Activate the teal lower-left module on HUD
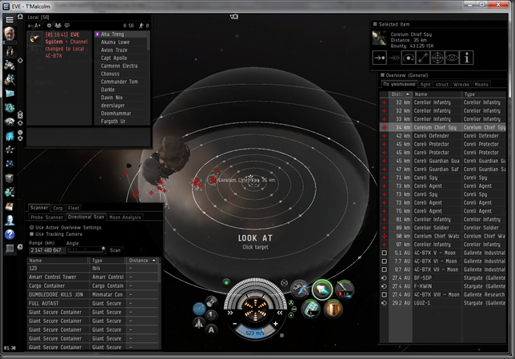Screen dimensions: 515x359 (311, 309)
